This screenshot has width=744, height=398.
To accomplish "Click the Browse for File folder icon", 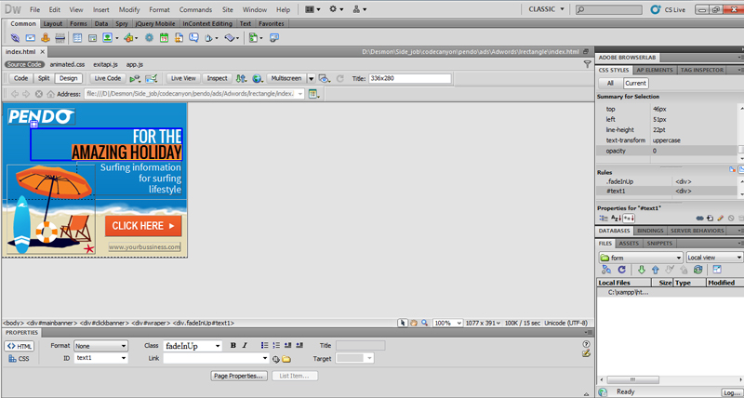I will tap(286, 359).
